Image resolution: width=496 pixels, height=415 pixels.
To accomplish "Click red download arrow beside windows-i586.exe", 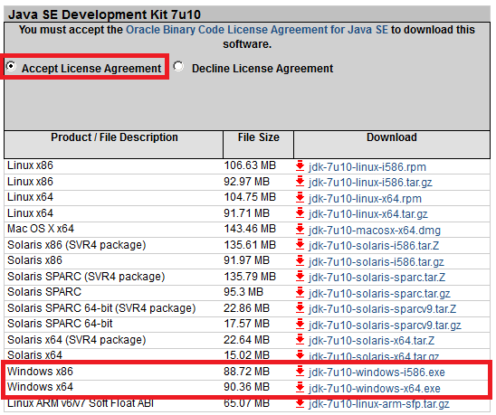I will click(300, 371).
